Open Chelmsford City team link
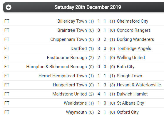 pos(133,21)
